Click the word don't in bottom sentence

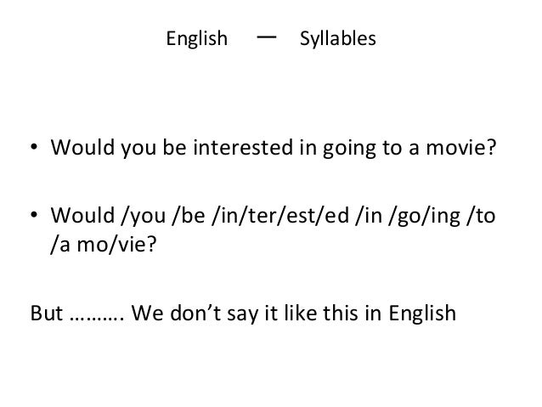click(x=195, y=313)
